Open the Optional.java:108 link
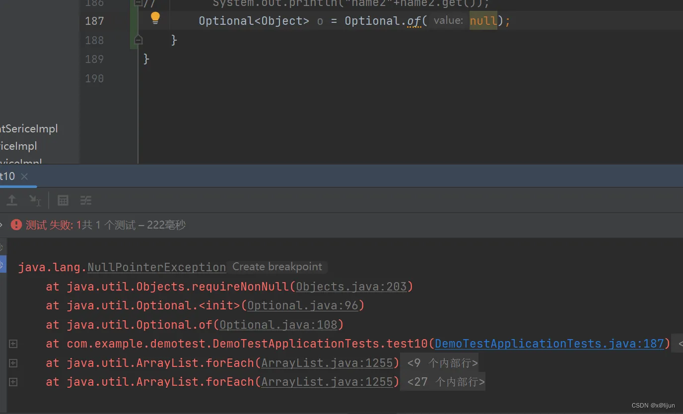This screenshot has width=683, height=414. pyautogui.click(x=278, y=325)
